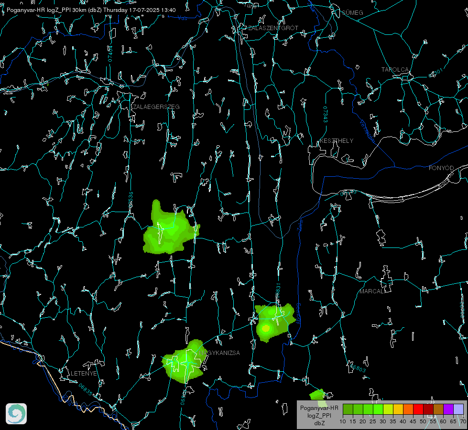The image size is (468, 430).
Task: Click the MARCALI town label
Action: click(372, 291)
